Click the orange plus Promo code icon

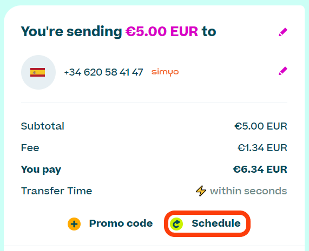coord(74,224)
